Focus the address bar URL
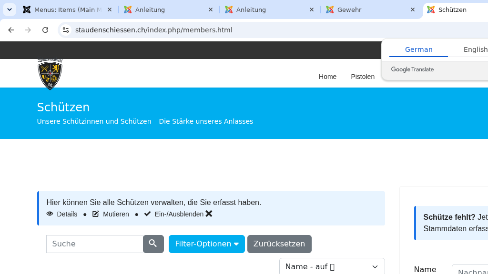Viewport: 488px width, 274px height. [x=154, y=30]
